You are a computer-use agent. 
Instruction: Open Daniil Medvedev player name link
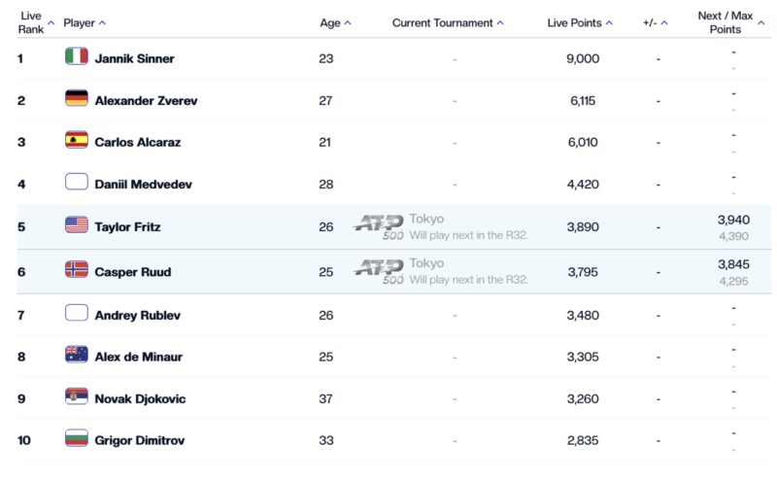143,185
